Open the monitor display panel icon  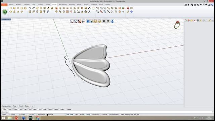(198, 21)
